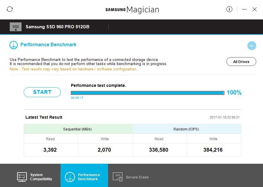Click the SSD drive icon
Screen dimensions: 263x187
(16, 27)
